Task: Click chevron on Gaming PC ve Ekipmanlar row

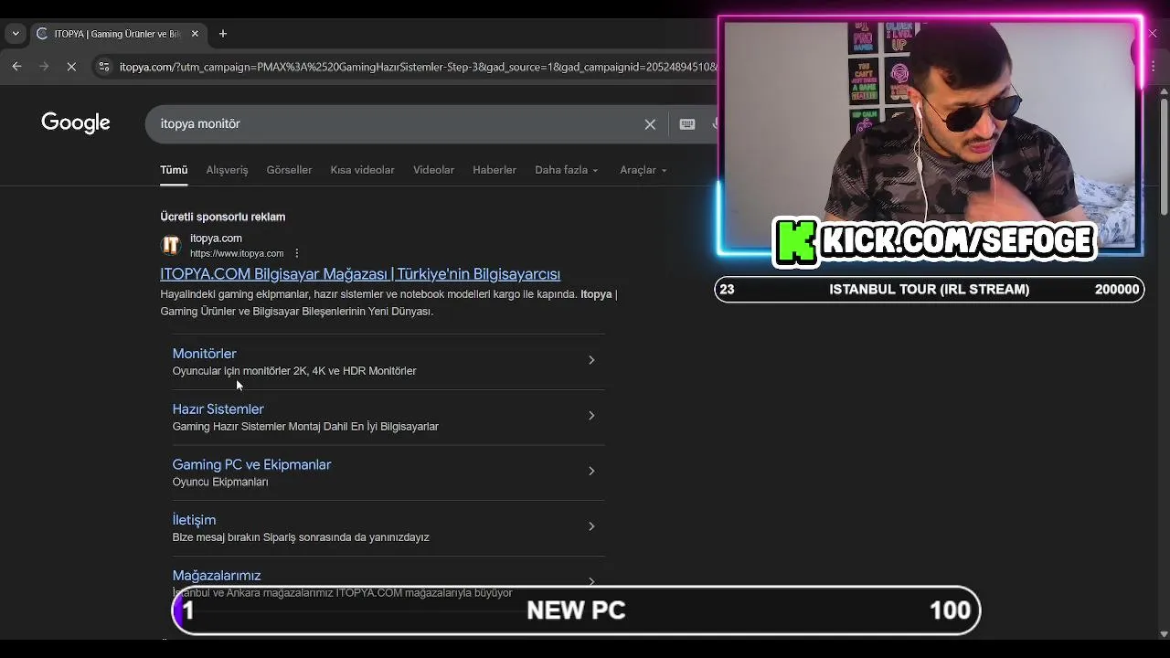Action: coord(591,472)
